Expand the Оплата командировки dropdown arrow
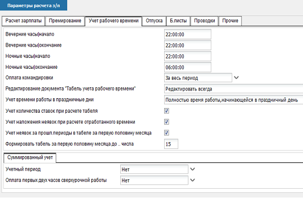The width and height of the screenshot is (303, 198). [x=236, y=78]
